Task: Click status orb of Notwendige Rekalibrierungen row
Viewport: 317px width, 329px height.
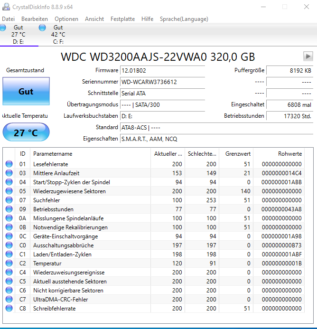Action: click(9, 227)
